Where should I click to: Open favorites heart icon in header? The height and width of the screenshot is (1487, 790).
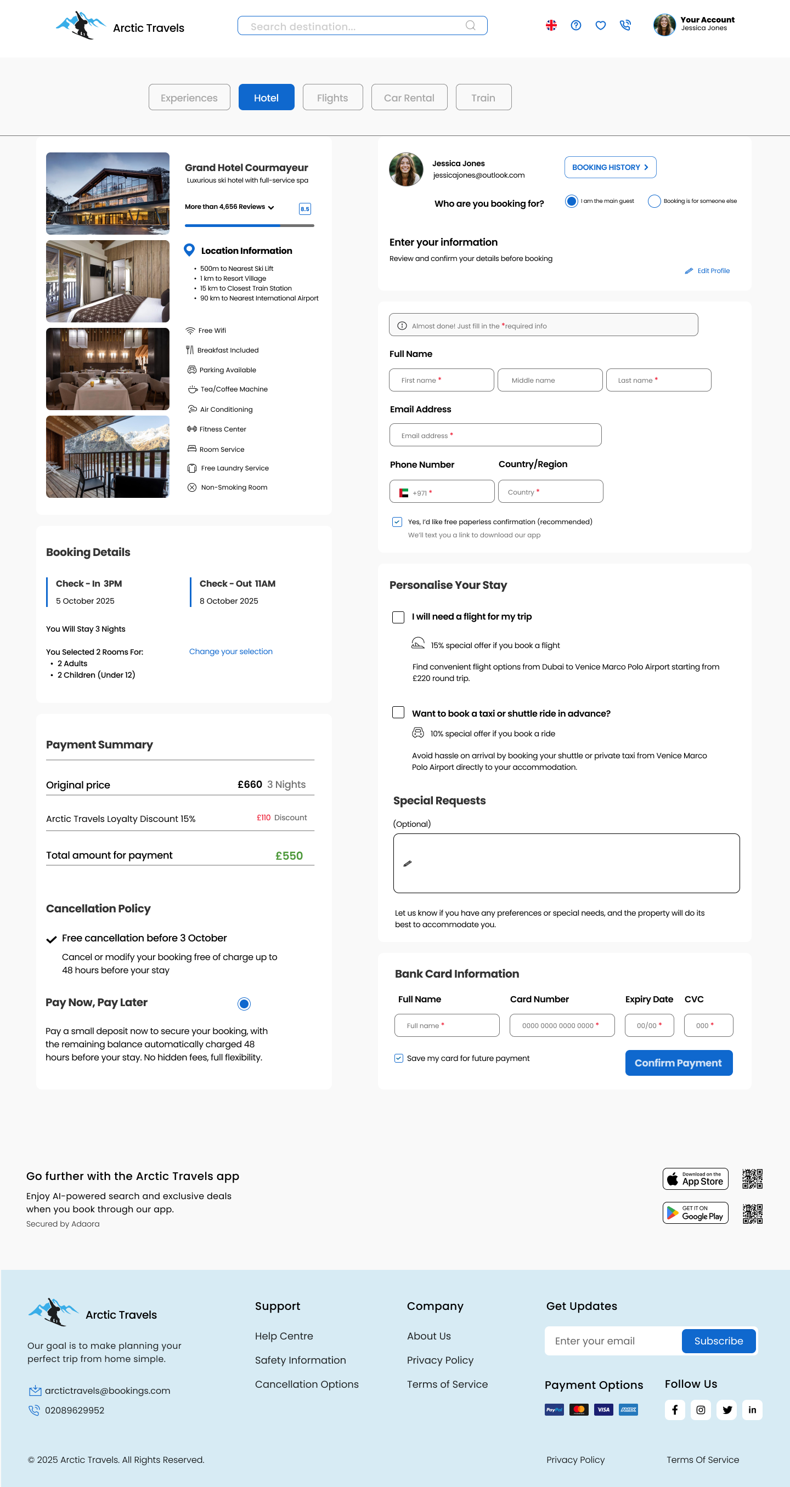[601, 25]
